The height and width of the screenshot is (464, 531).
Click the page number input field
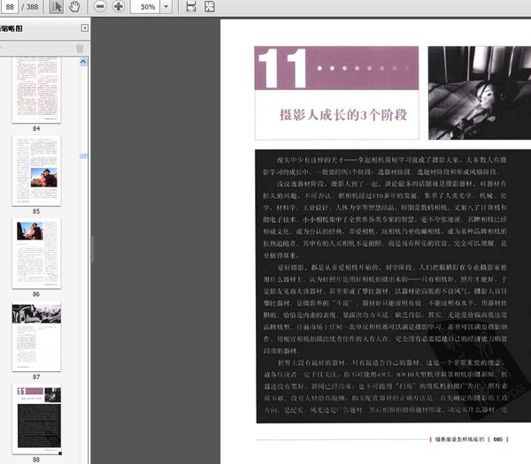click(9, 7)
